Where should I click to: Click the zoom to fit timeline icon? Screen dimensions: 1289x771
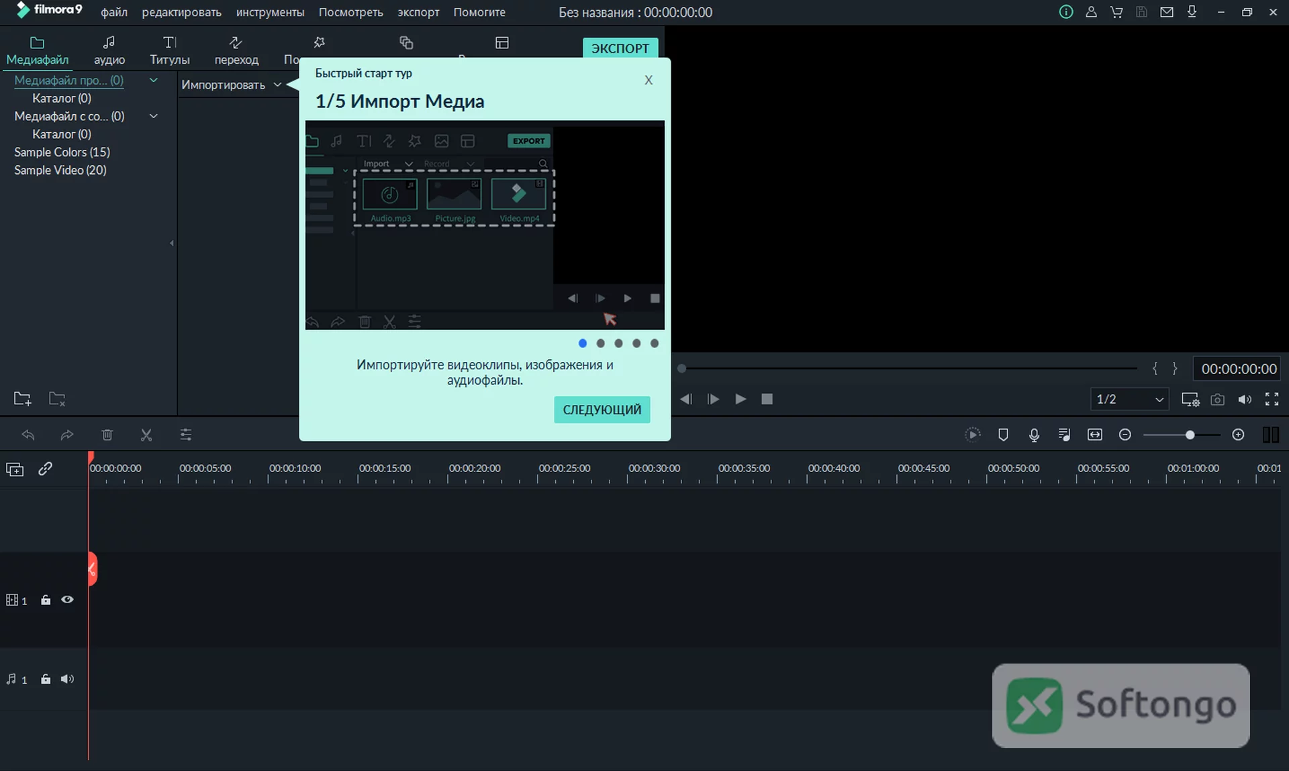pos(1095,435)
